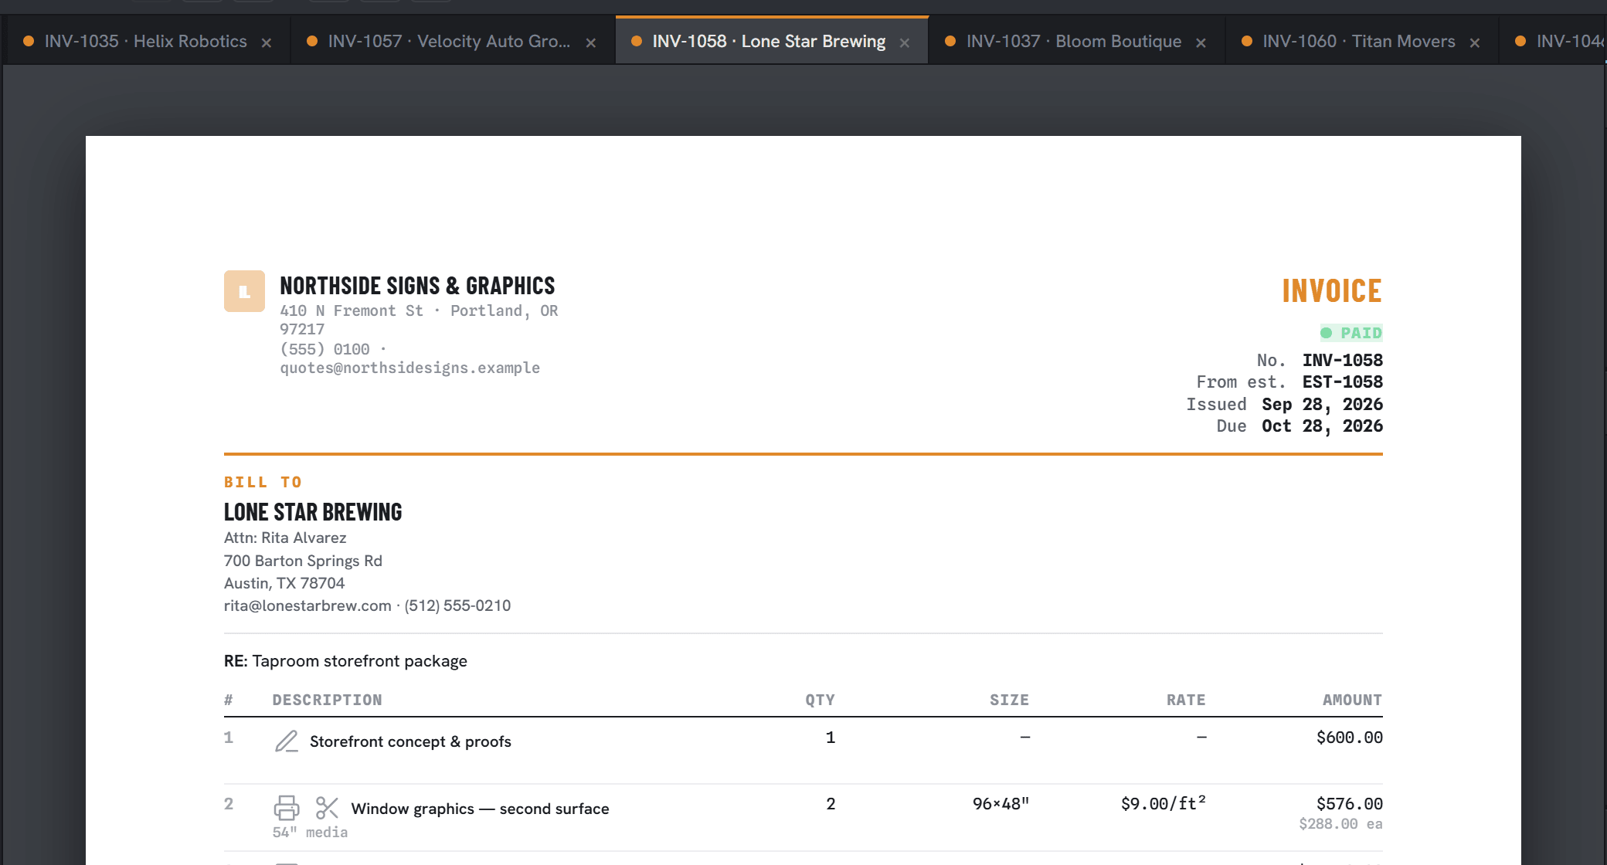Click the QTY column header
The width and height of the screenshot is (1607, 865).
coord(820,700)
